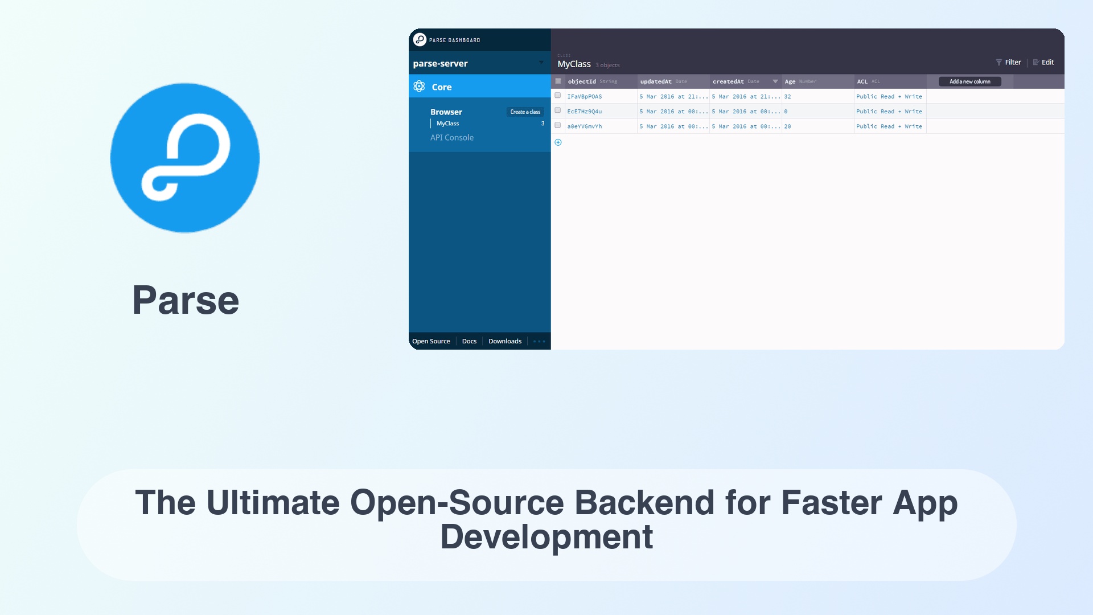Click the Open Source footer link

click(x=431, y=341)
